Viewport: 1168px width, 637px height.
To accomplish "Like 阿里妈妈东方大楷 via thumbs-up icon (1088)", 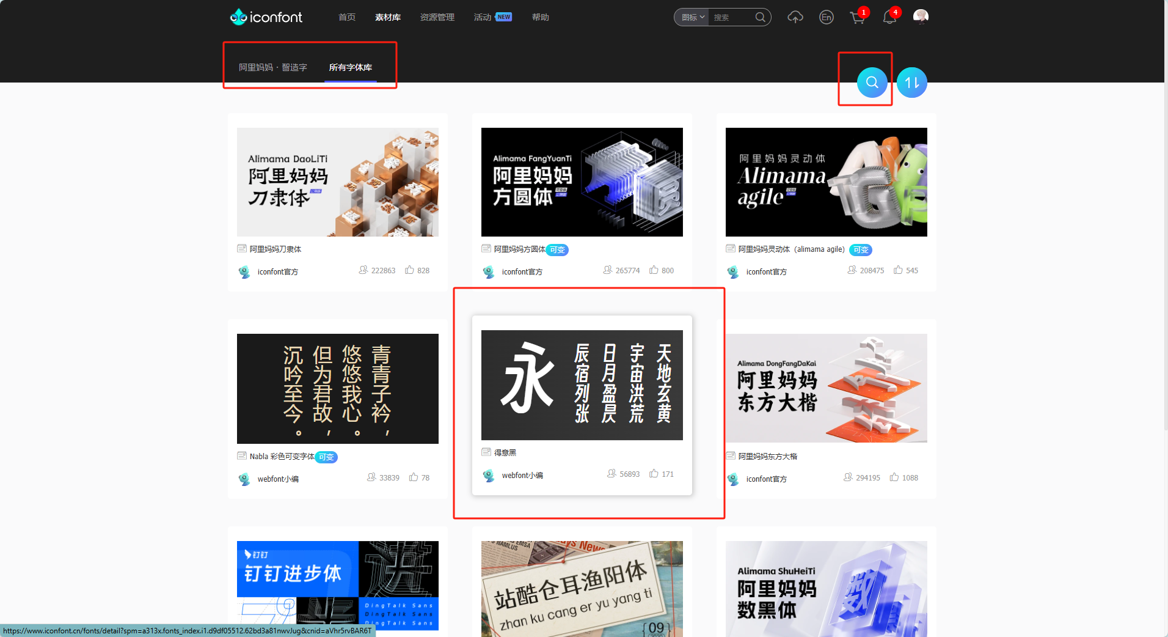I will (x=894, y=477).
